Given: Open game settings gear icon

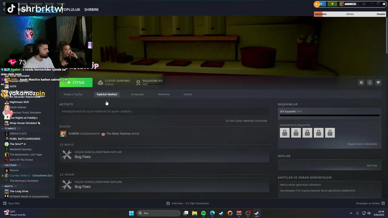Looking at the screenshot, I should pyautogui.click(x=361, y=82).
